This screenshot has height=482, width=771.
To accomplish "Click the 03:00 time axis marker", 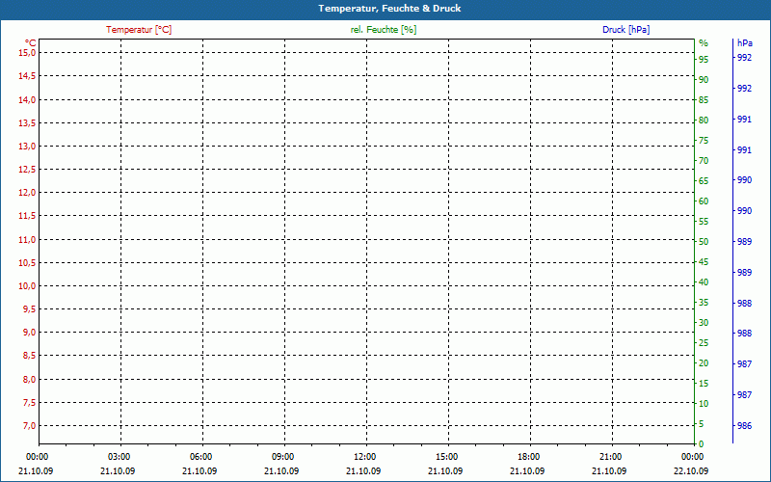I will click(120, 456).
